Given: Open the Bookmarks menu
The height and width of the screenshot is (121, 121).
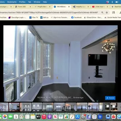Looking at the screenshot, I should click(12, 2).
